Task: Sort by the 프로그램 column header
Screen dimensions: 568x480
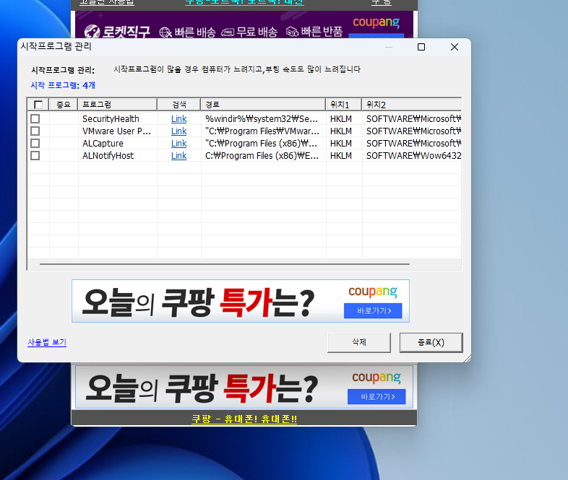Action: click(x=118, y=105)
